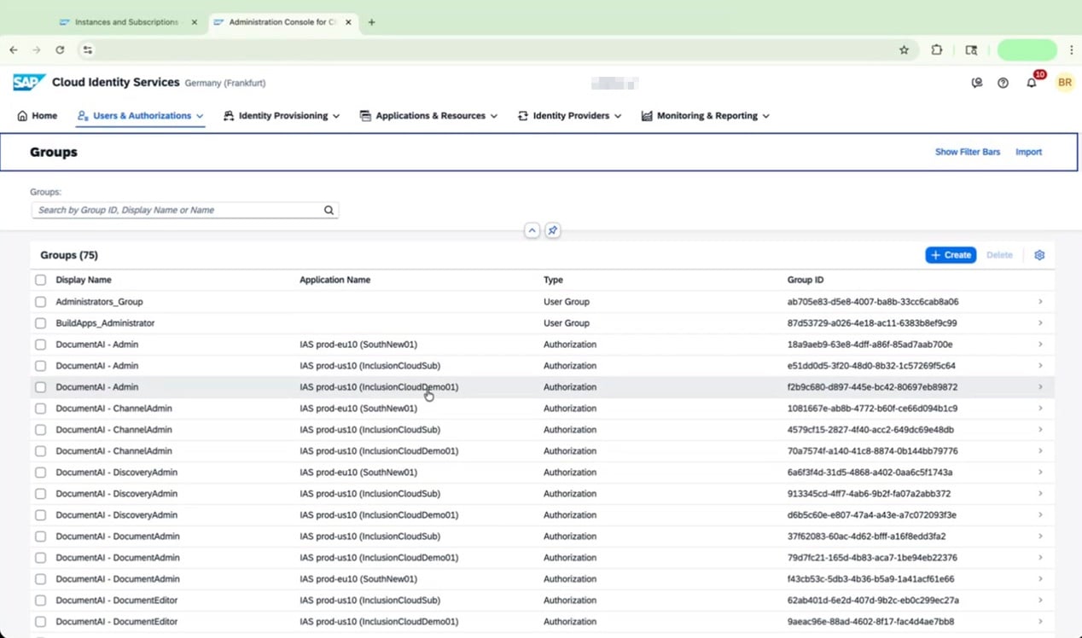Switch to Instances and Subscriptions browser tab
This screenshot has width=1082, height=638.
point(127,22)
